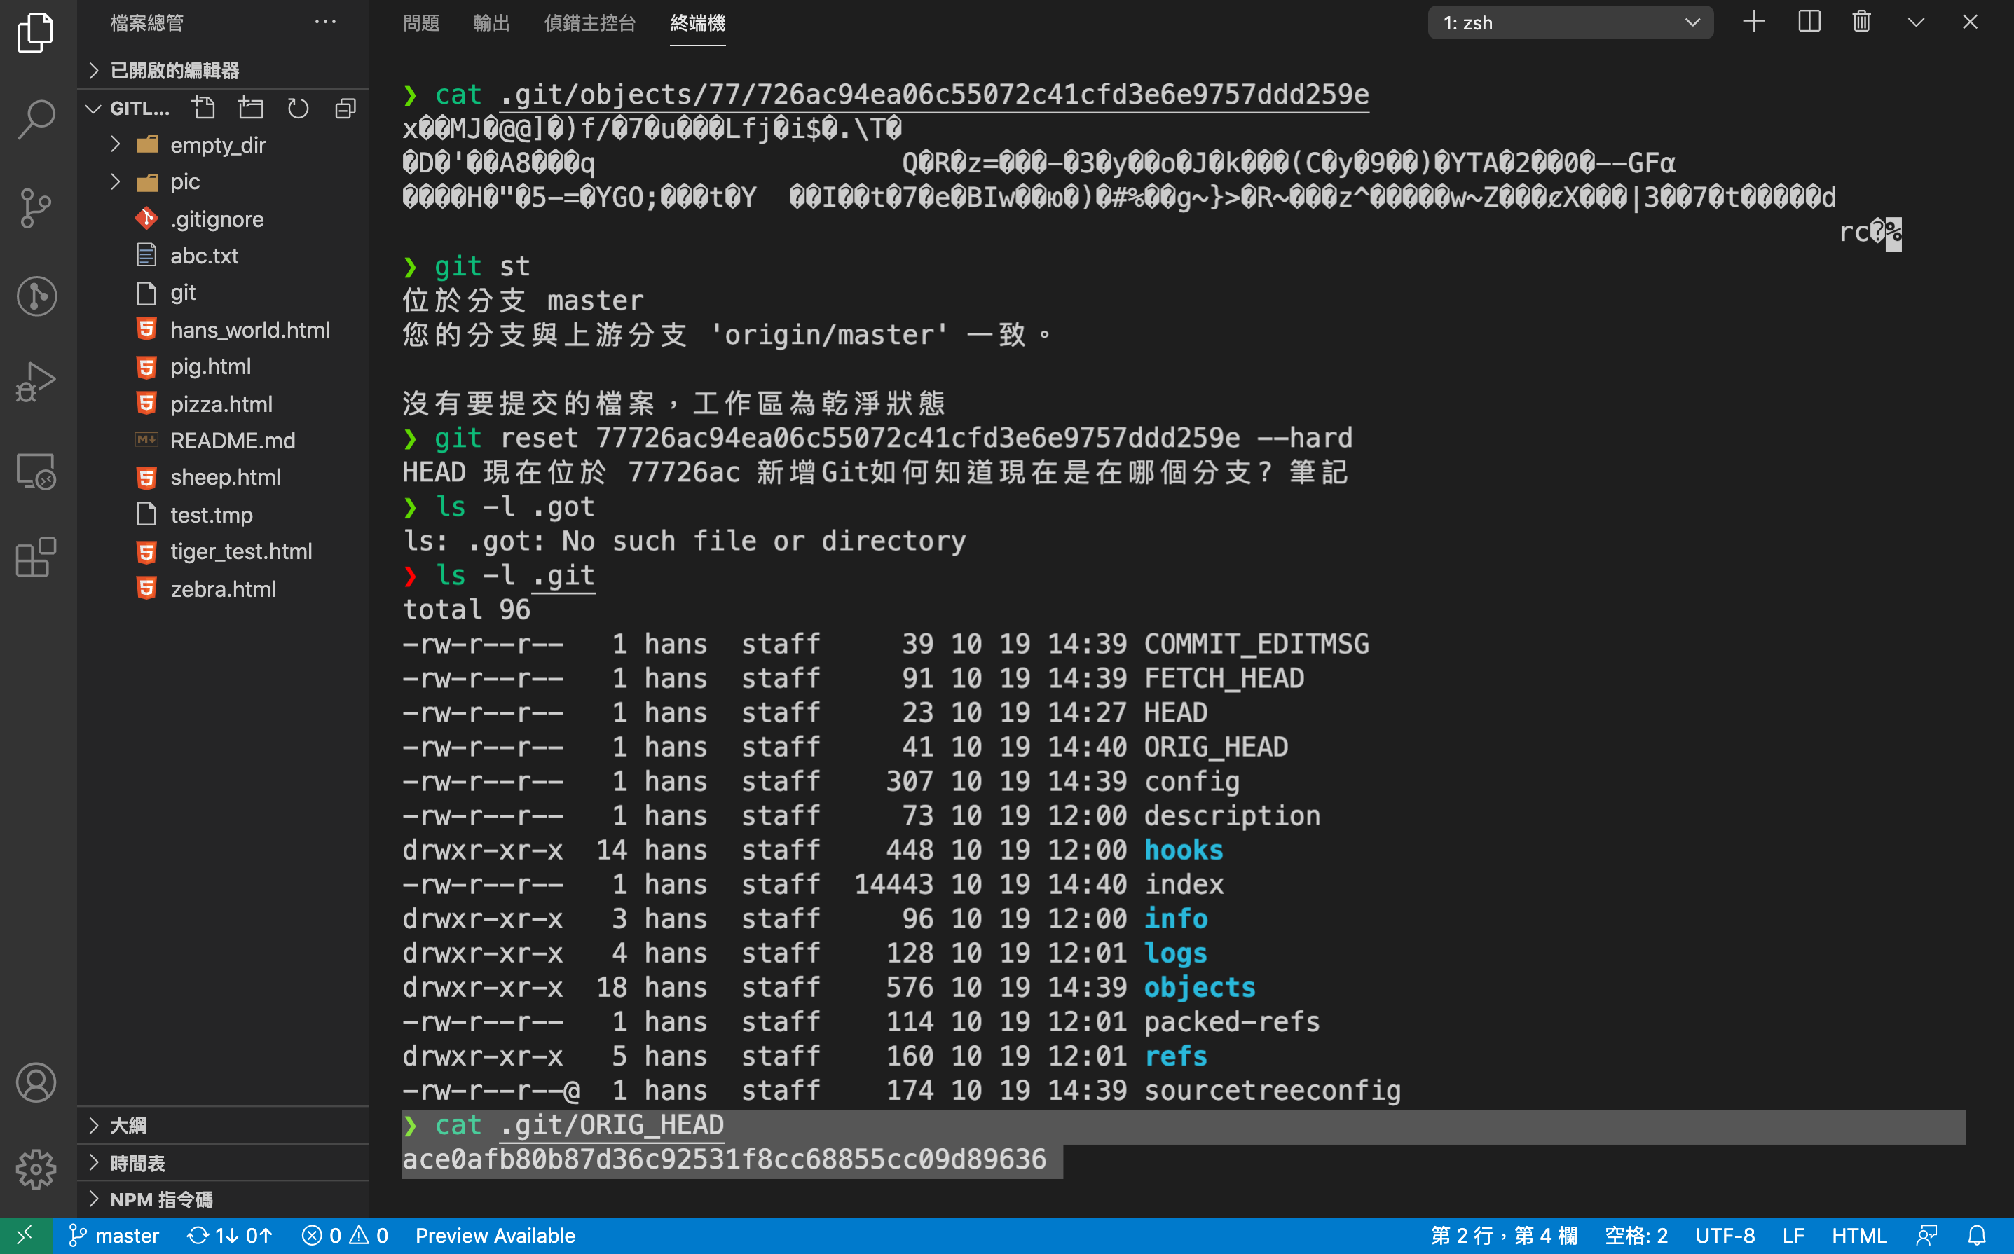Change encoding via UTF-8 status item

click(x=1725, y=1236)
